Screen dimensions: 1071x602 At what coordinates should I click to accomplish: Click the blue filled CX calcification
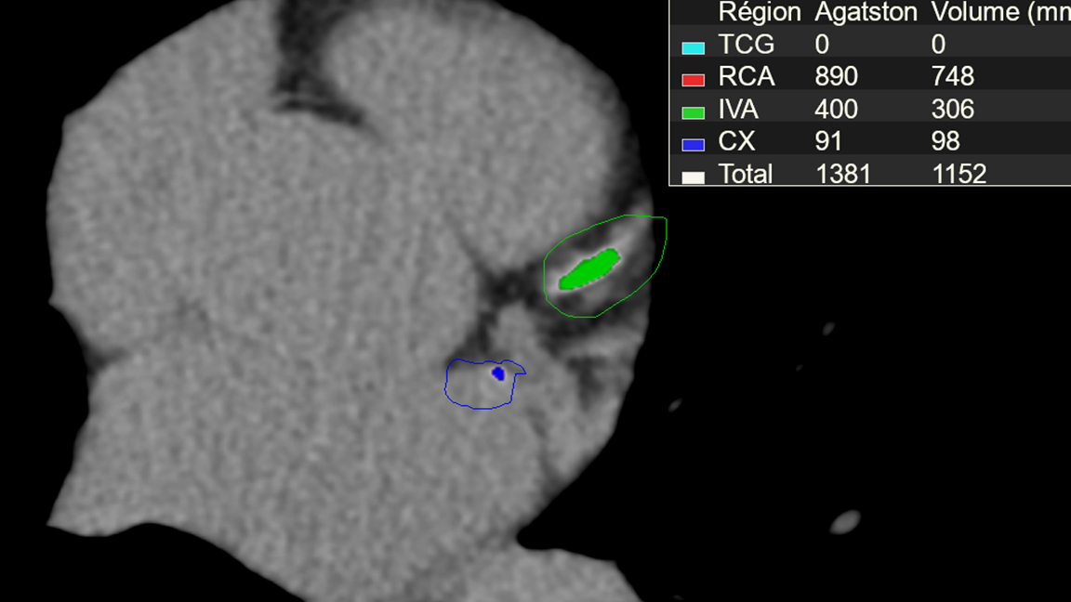coord(498,373)
